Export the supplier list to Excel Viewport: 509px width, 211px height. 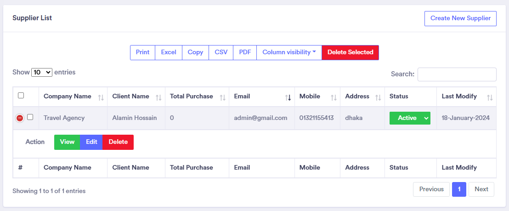pos(169,52)
